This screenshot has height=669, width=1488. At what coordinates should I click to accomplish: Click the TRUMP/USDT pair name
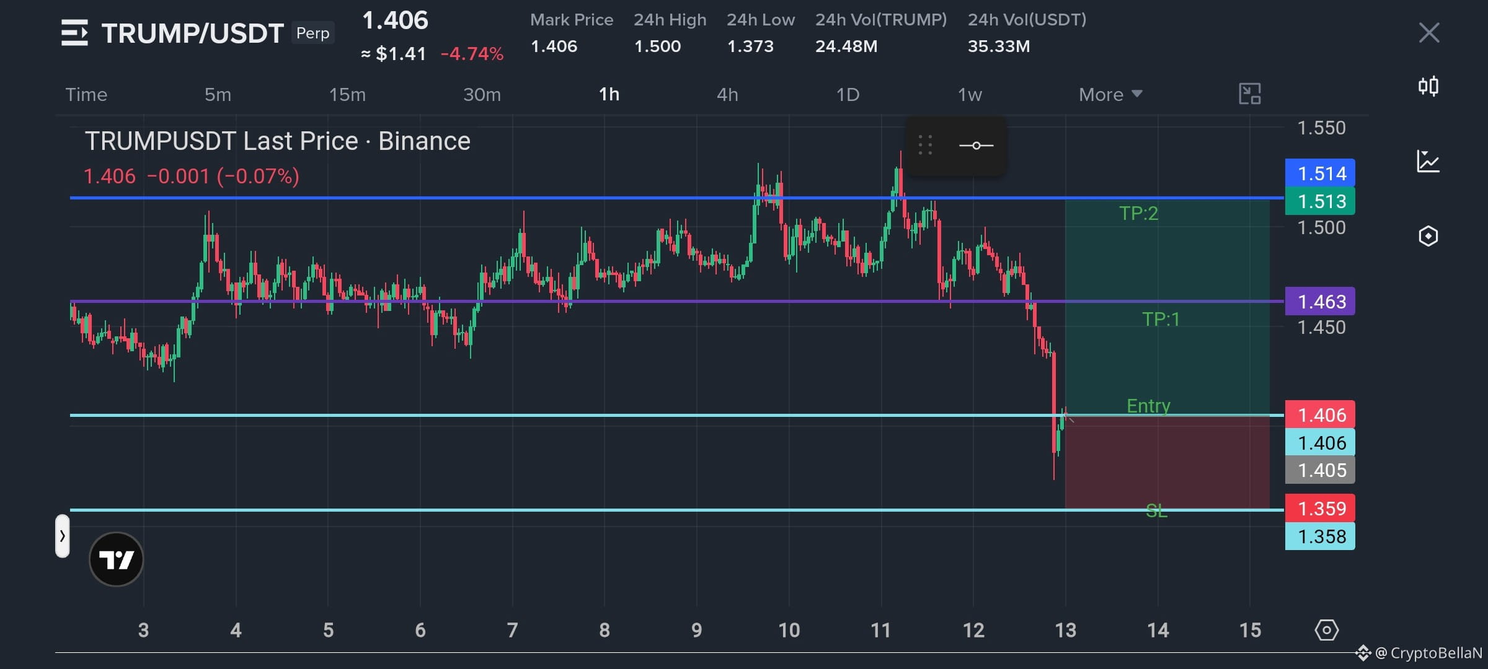pyautogui.click(x=193, y=33)
